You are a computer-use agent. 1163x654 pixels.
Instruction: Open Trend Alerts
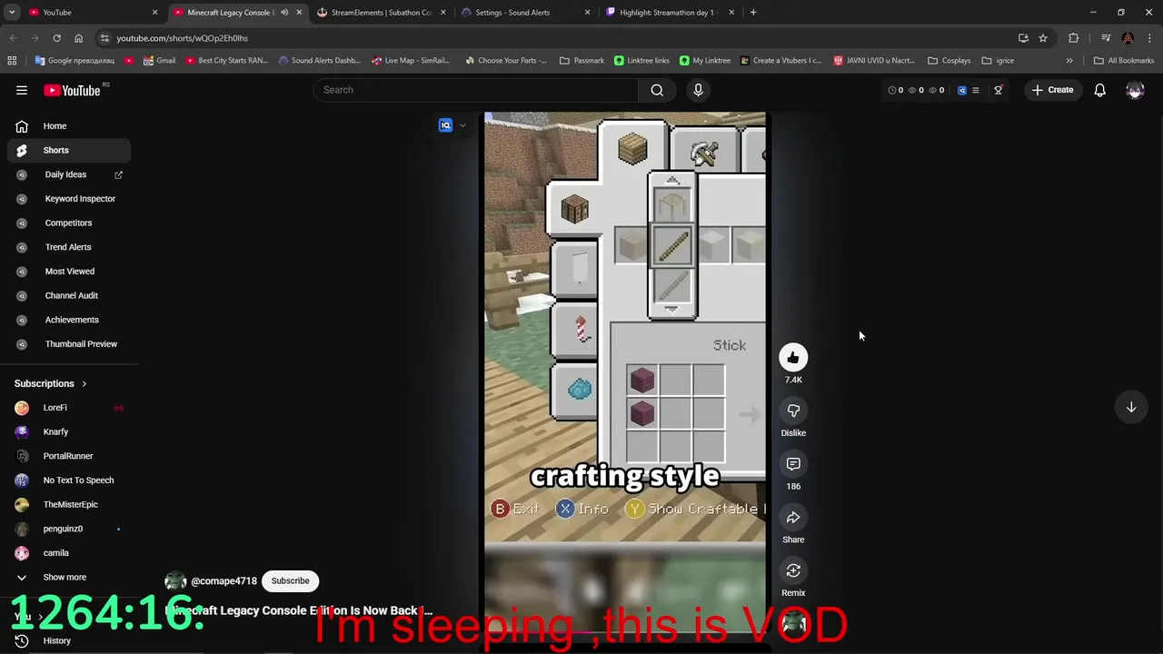tap(69, 247)
